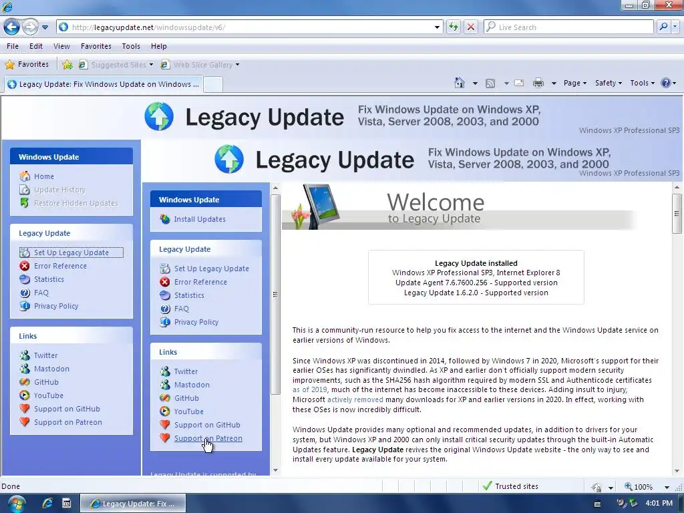Click Statistics icon in outer sidebar
The image size is (684, 513).
click(25, 279)
